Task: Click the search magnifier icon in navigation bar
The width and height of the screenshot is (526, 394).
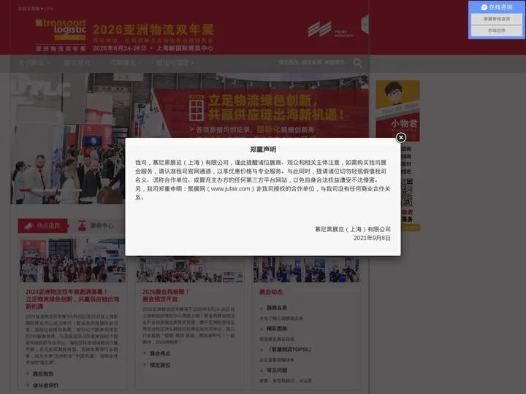Action: pyautogui.click(x=357, y=63)
